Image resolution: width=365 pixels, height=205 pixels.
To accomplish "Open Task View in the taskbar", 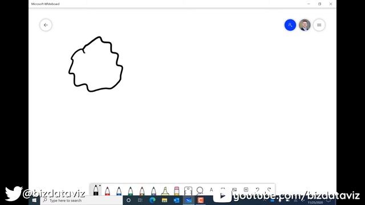I will [140, 200].
